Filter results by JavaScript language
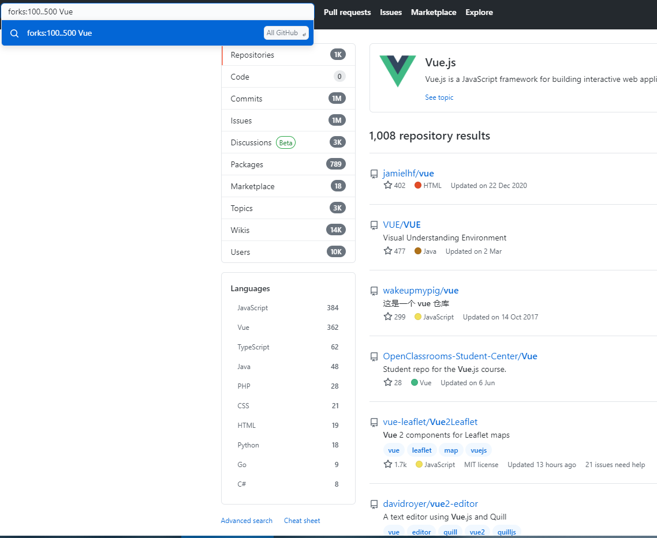Viewport: 657px width, 538px height. pyautogui.click(x=288, y=308)
